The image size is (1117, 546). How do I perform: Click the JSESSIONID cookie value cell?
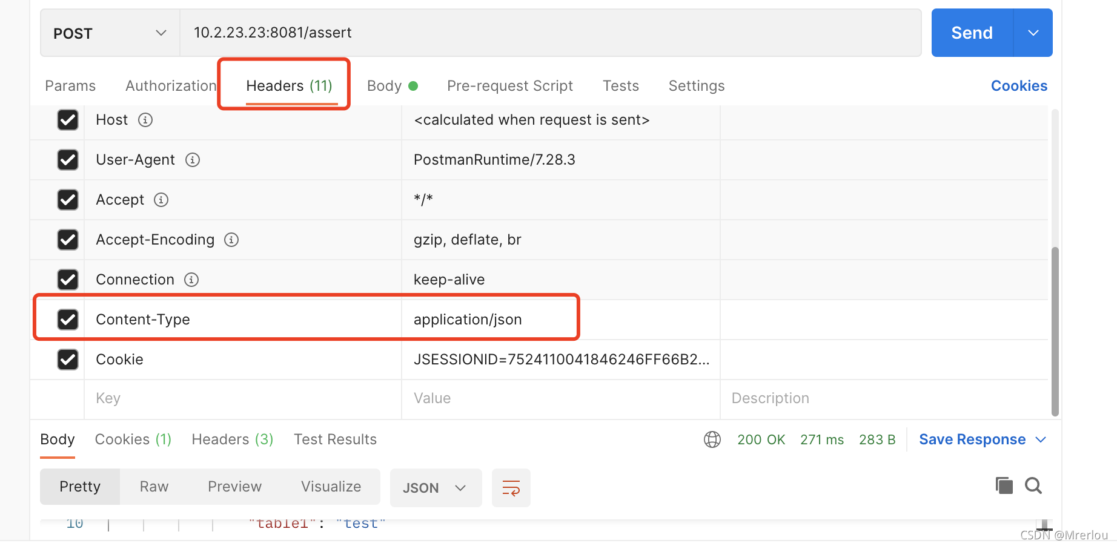(x=561, y=360)
